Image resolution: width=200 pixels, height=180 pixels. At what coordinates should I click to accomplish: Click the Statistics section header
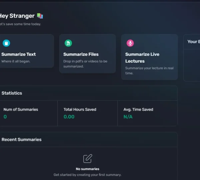coord(12,93)
